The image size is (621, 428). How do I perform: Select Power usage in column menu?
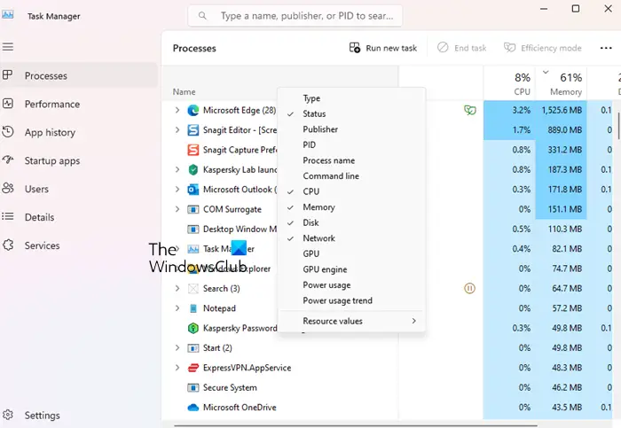pyautogui.click(x=352, y=284)
